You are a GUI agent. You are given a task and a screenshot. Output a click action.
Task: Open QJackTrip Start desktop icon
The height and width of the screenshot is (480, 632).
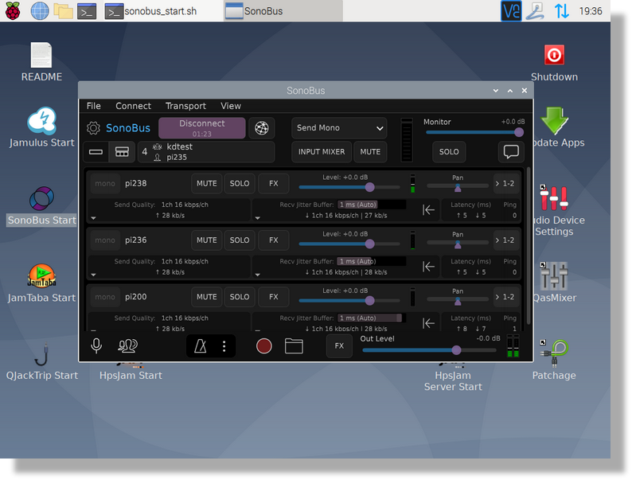(x=42, y=361)
